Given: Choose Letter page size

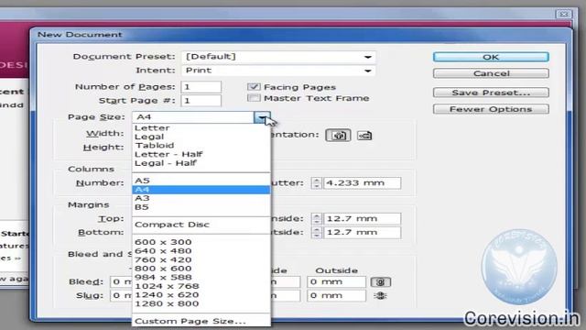Looking at the screenshot, I should coord(201,128).
